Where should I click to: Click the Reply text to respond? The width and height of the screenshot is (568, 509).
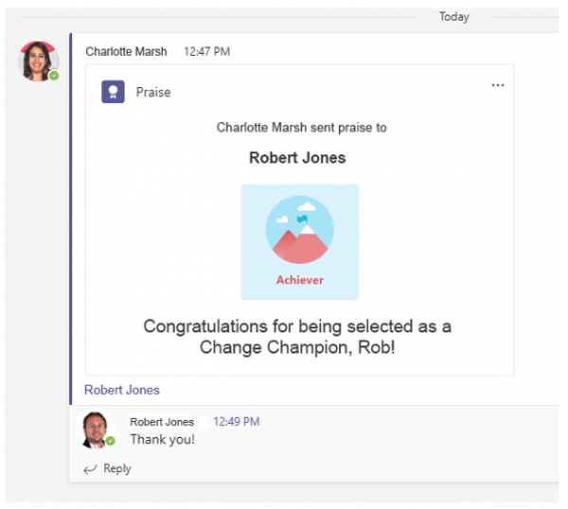(117, 468)
